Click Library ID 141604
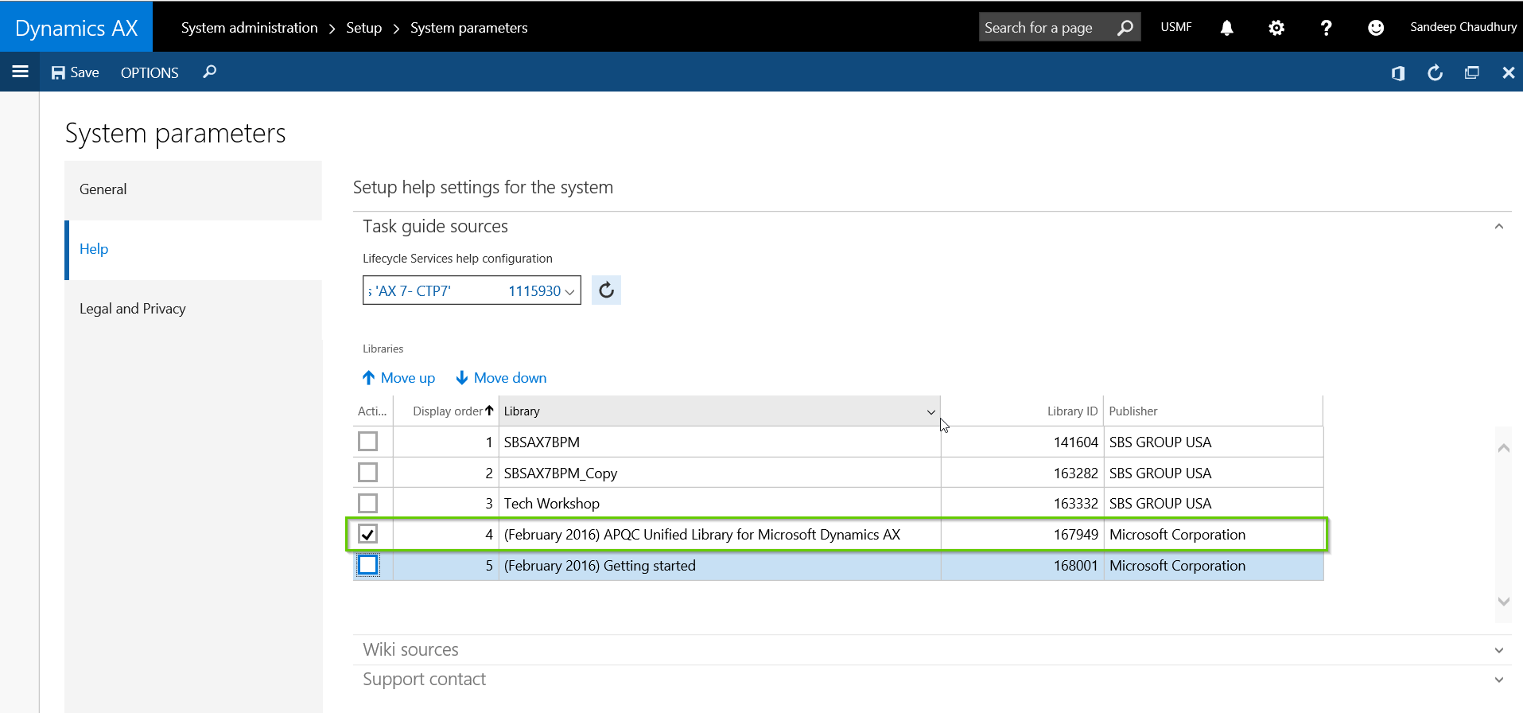 (x=1075, y=442)
